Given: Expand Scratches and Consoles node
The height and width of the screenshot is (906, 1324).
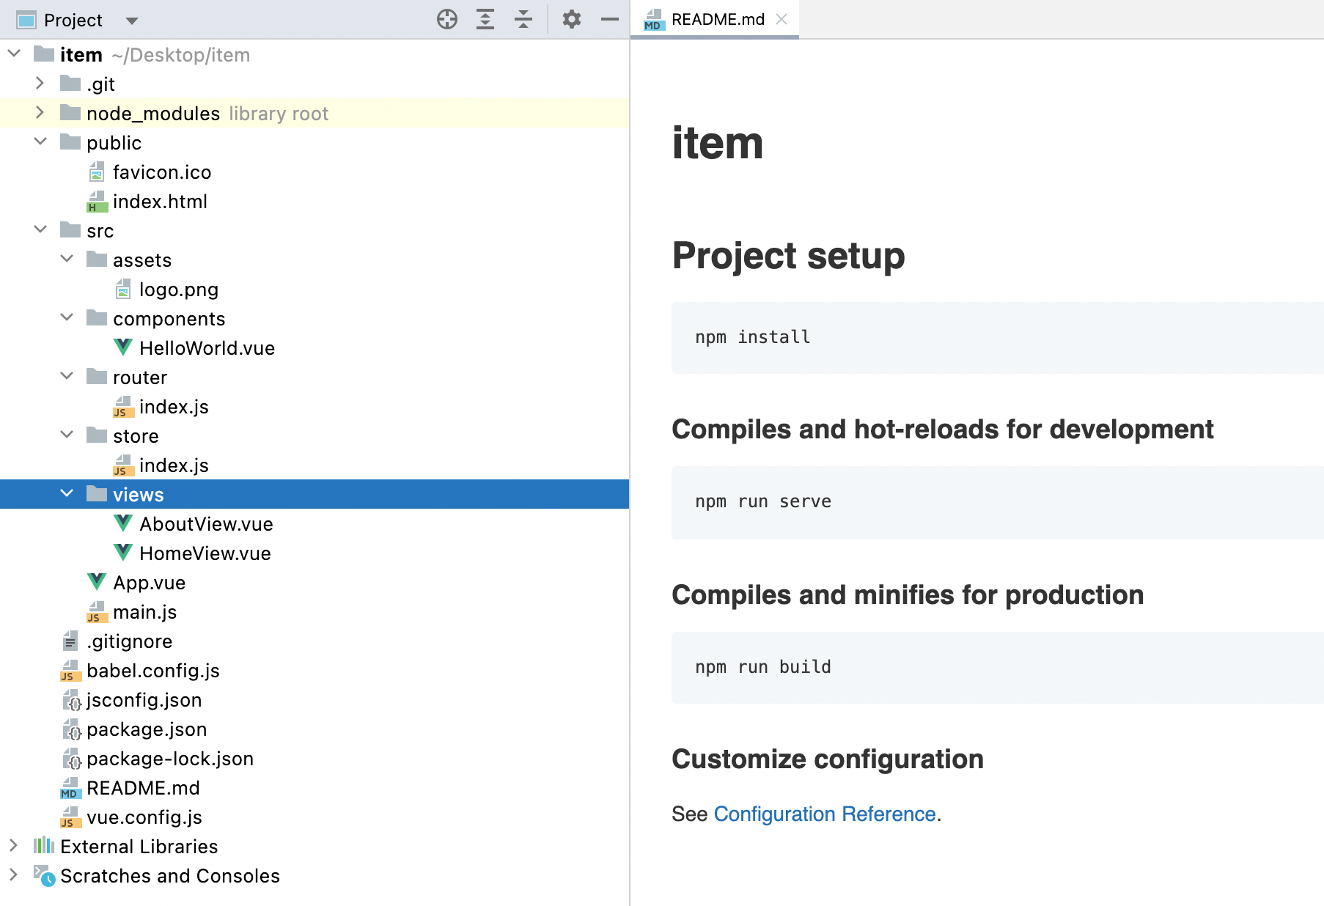Looking at the screenshot, I should tap(13, 874).
